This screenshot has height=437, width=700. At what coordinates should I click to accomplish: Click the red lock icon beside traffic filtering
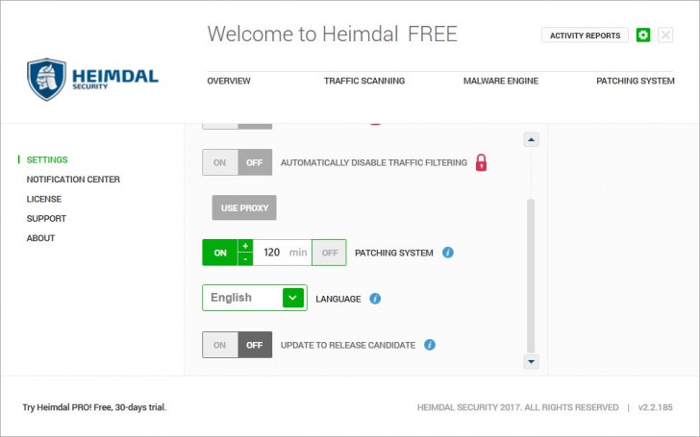tap(481, 162)
